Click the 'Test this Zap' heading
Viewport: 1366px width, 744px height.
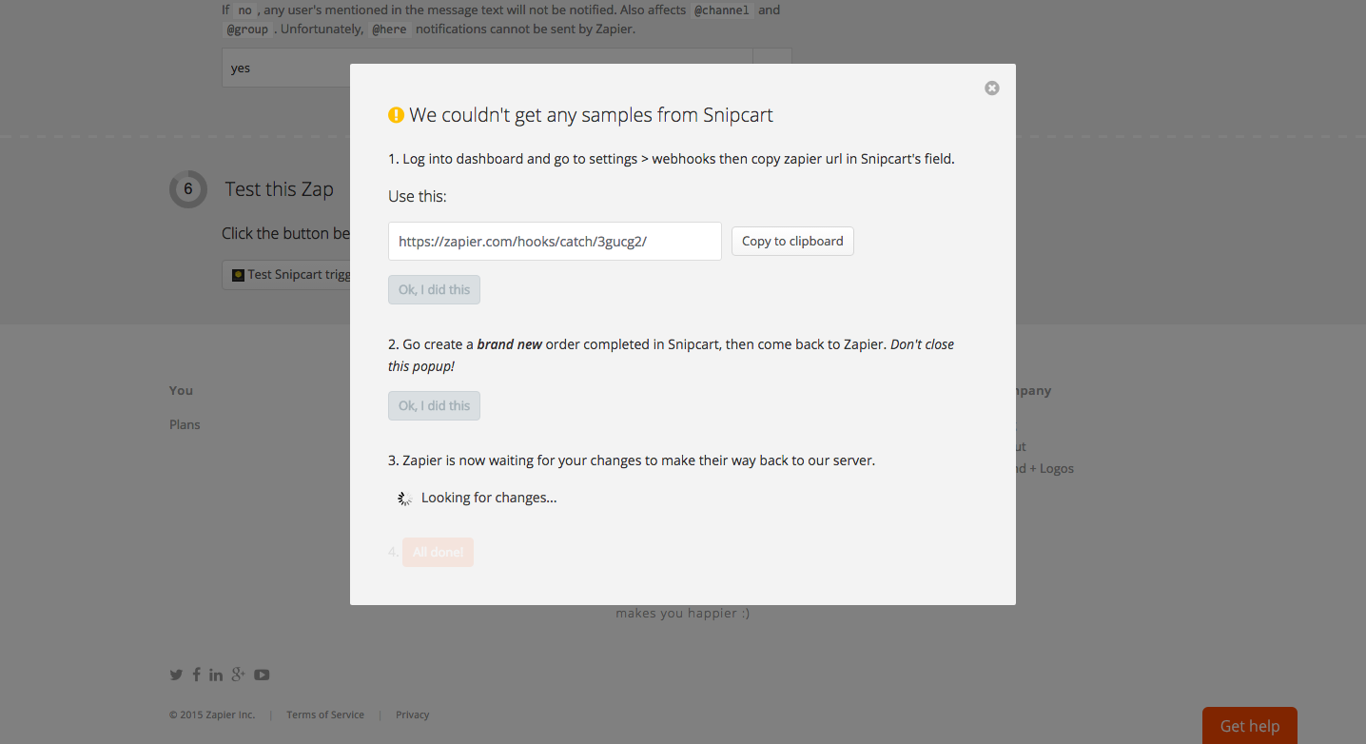click(280, 188)
